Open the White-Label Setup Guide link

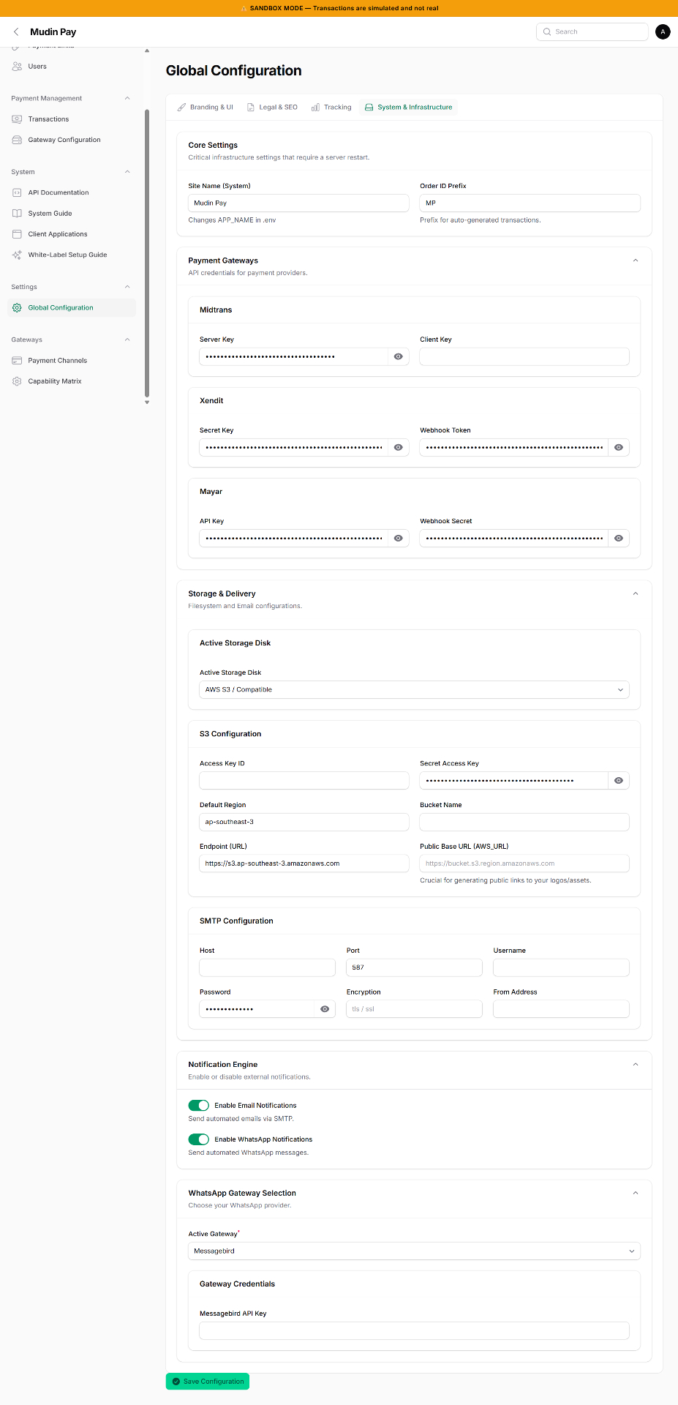72,255
